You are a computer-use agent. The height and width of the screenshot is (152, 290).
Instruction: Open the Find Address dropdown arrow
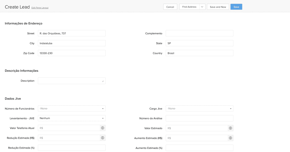pyautogui.click(x=202, y=7)
